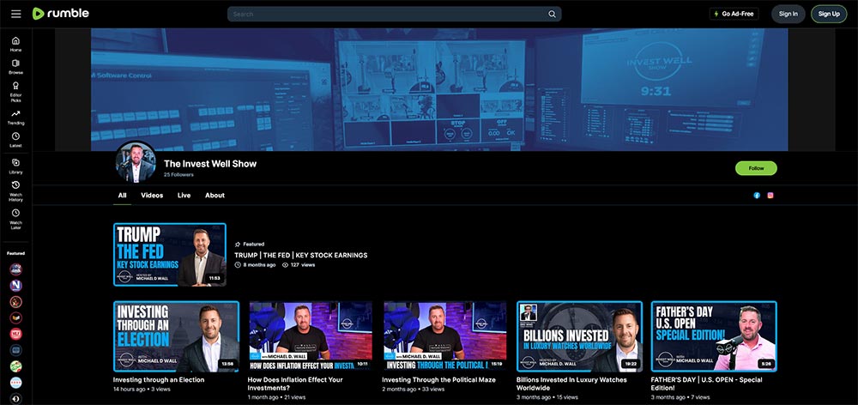
Task: Open the green featured channel icon
Action: [x=15, y=366]
